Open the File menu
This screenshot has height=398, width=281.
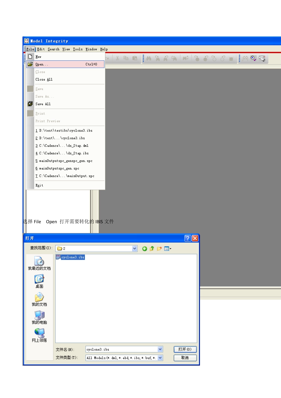click(30, 49)
